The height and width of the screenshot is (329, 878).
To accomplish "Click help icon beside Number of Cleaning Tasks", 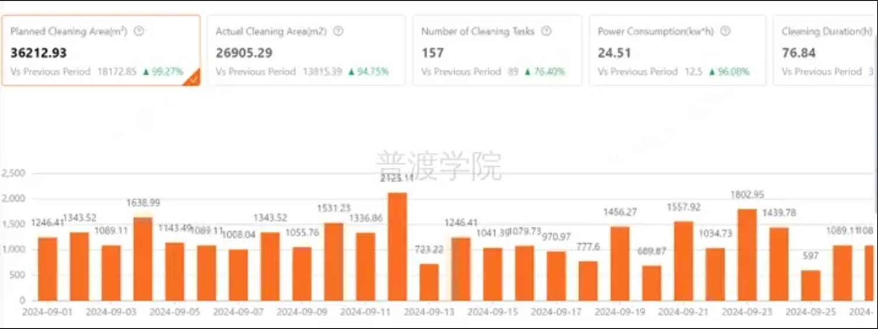I will (546, 32).
